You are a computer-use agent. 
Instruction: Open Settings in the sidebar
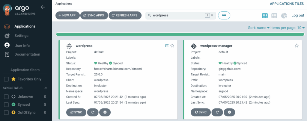pyautogui.click(x=21, y=36)
